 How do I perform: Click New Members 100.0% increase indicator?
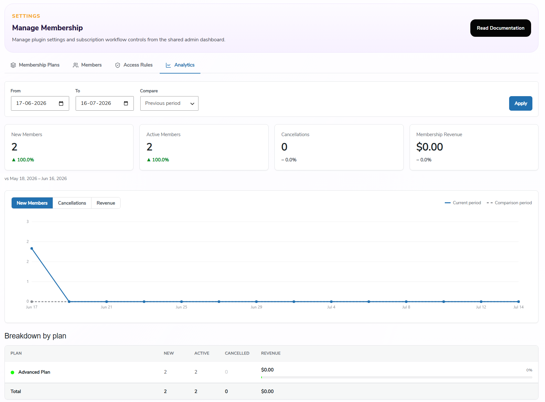(x=23, y=160)
